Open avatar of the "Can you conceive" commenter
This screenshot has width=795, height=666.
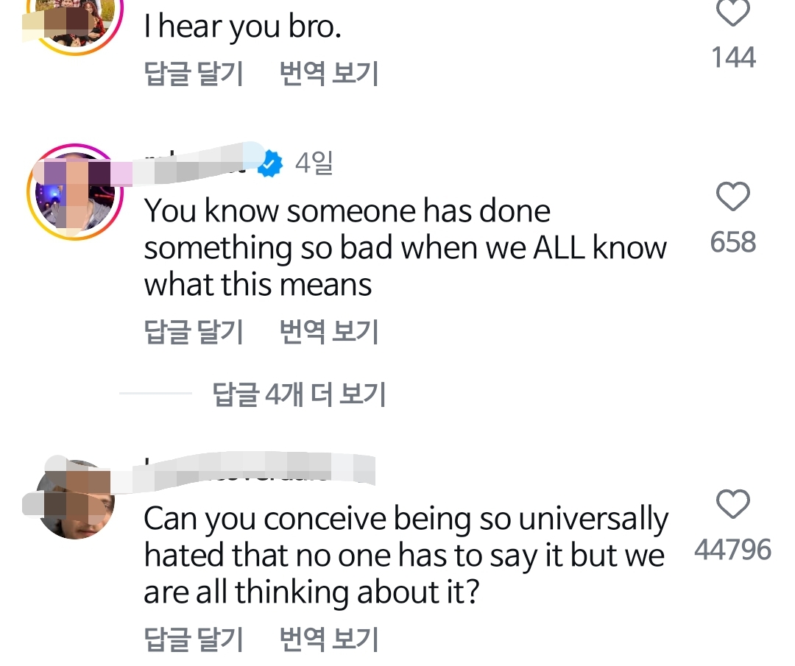(74, 500)
